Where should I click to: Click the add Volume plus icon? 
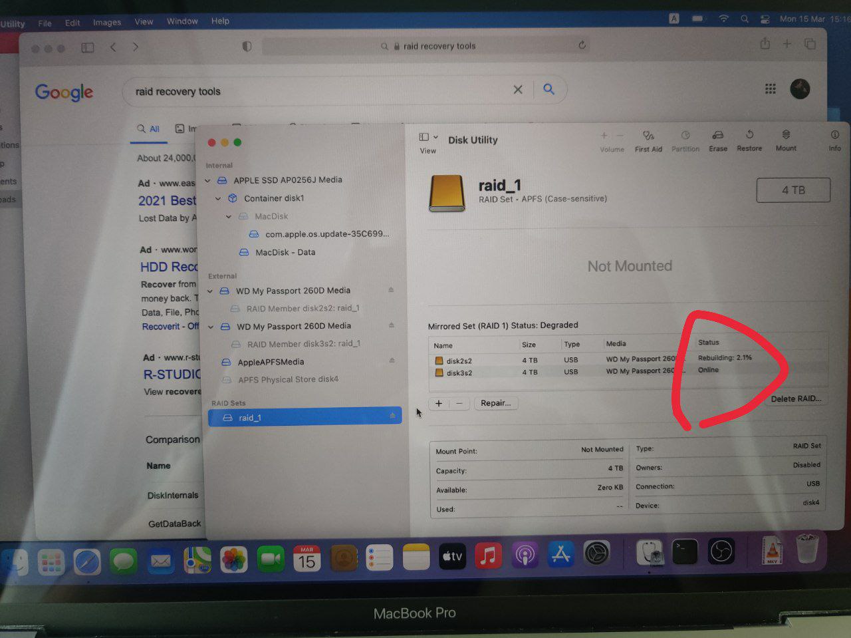click(x=604, y=136)
